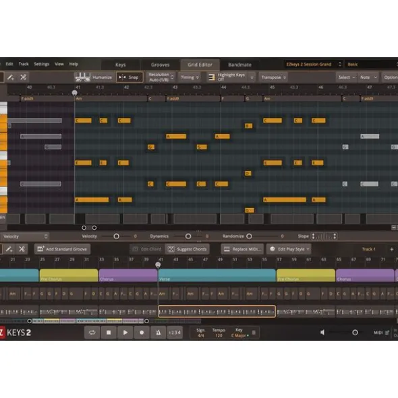Viewport: 398px width, 398px height.
Task: Switch to the Keys tab
Action: click(x=121, y=65)
